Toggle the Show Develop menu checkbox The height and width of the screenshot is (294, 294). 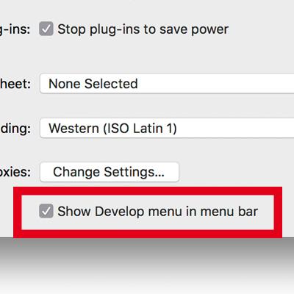pos(46,211)
